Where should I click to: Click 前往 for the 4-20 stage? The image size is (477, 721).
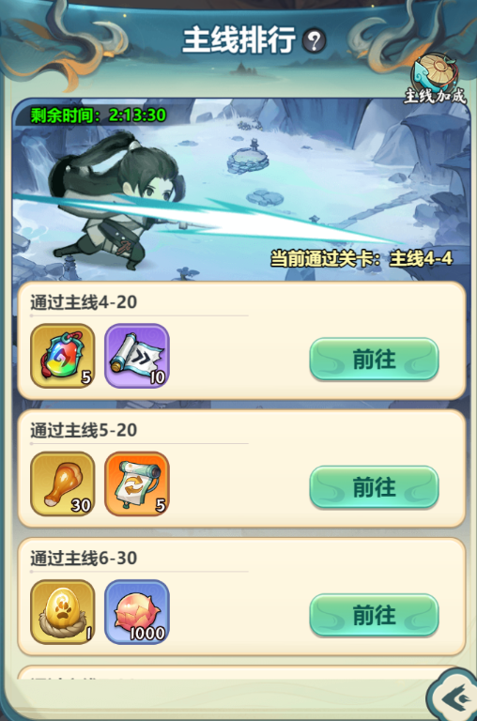[x=374, y=360]
